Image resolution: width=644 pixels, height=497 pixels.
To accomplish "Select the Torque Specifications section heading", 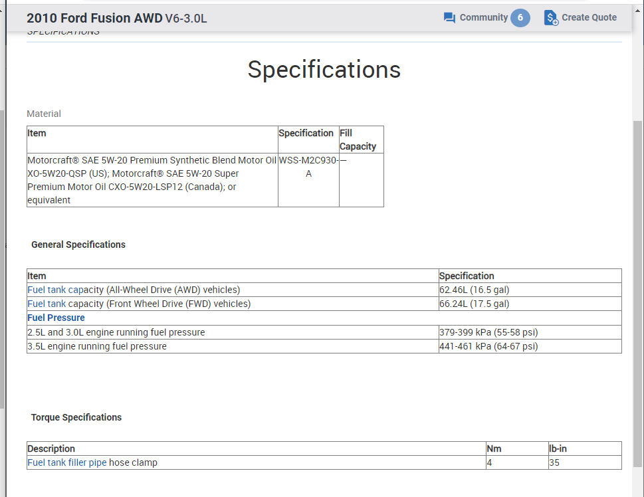I will (76, 417).
